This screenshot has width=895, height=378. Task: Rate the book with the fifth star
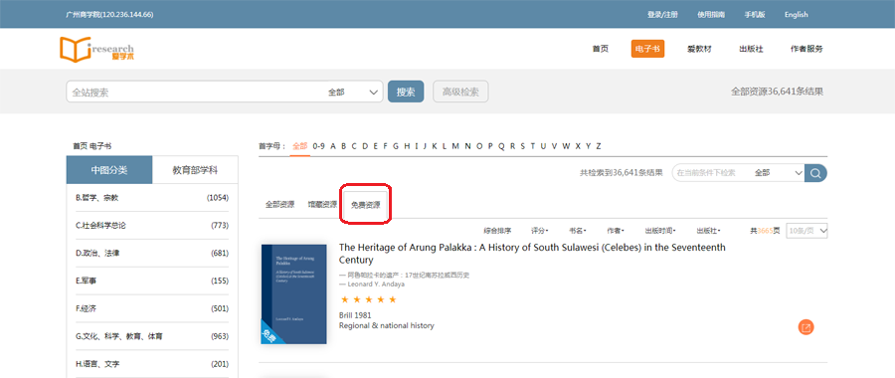pos(392,299)
